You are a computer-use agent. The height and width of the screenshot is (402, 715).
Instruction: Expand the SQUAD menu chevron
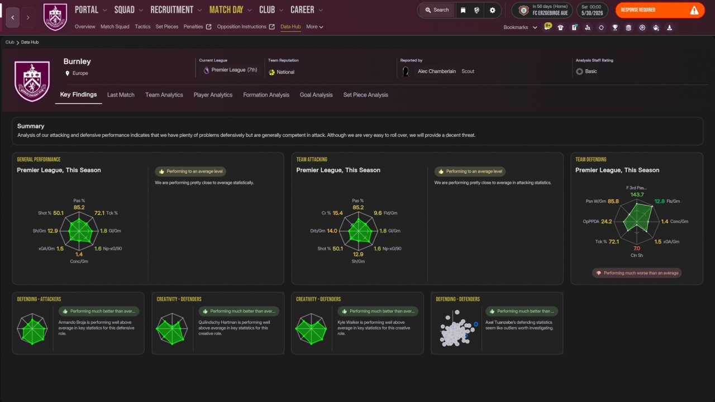click(141, 10)
